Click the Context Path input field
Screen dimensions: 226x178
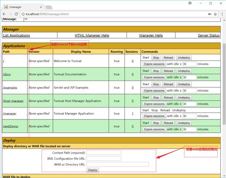pos(104,153)
